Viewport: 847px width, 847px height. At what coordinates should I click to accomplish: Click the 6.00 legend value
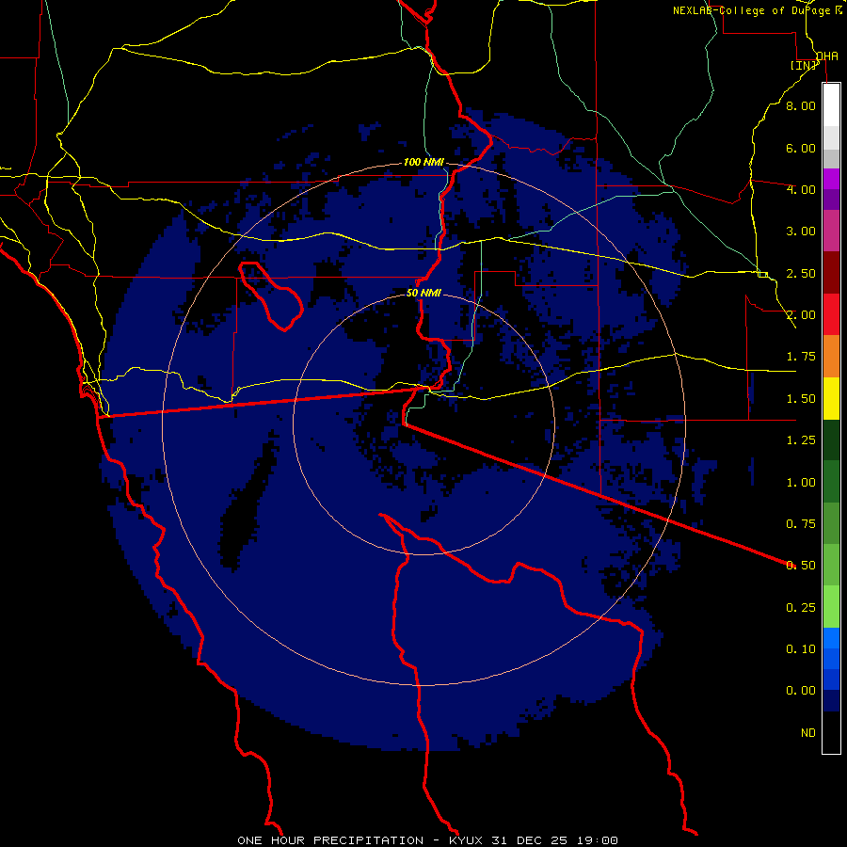[801, 148]
